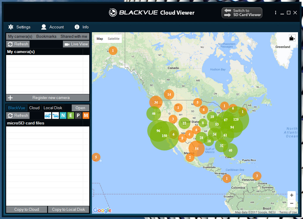Viewport: 303px width, 219px height.
Task: Toggle the M manual recording filter
Action: pyautogui.click(x=86, y=116)
